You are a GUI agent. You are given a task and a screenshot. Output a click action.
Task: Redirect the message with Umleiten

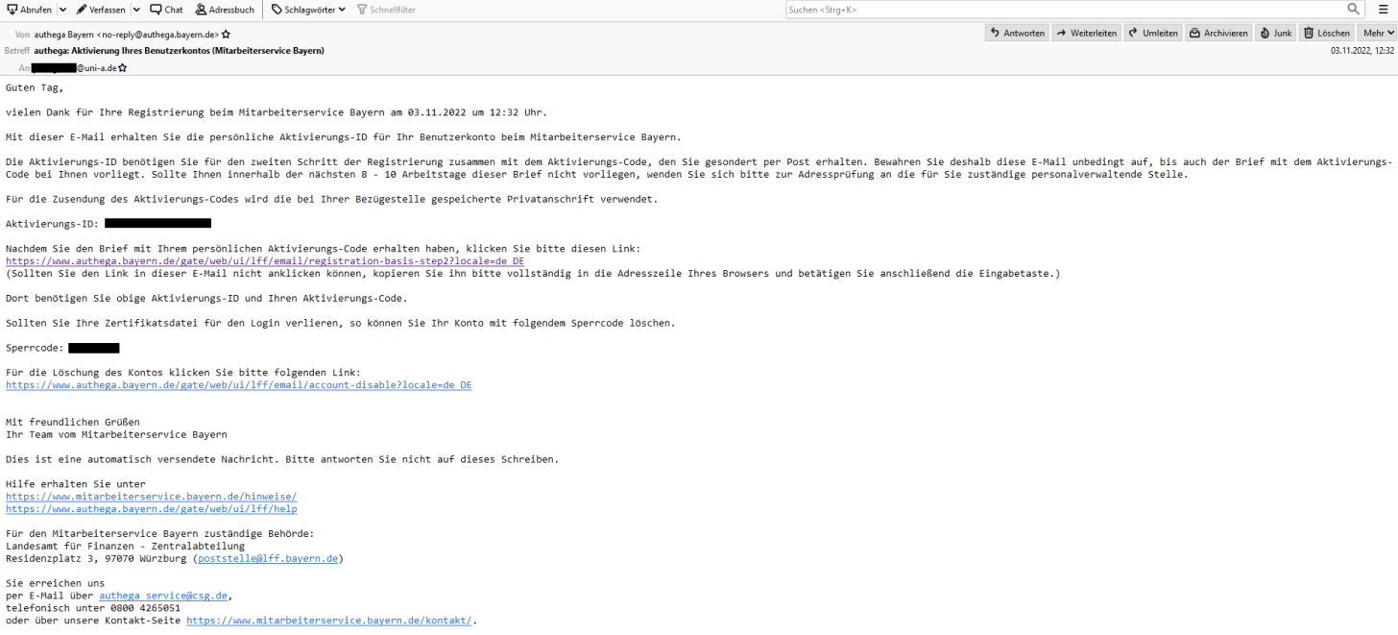[1153, 33]
